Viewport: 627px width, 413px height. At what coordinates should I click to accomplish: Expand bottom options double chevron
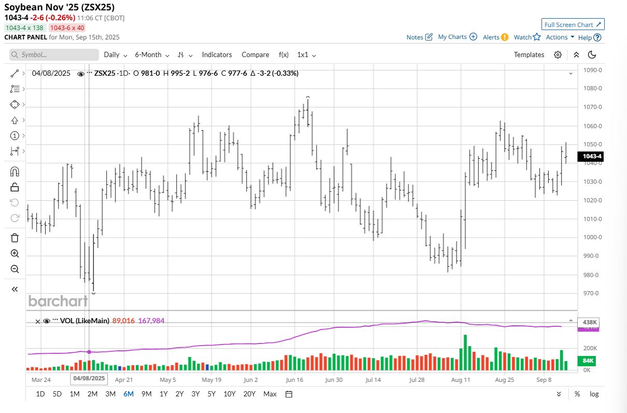[x=559, y=394]
